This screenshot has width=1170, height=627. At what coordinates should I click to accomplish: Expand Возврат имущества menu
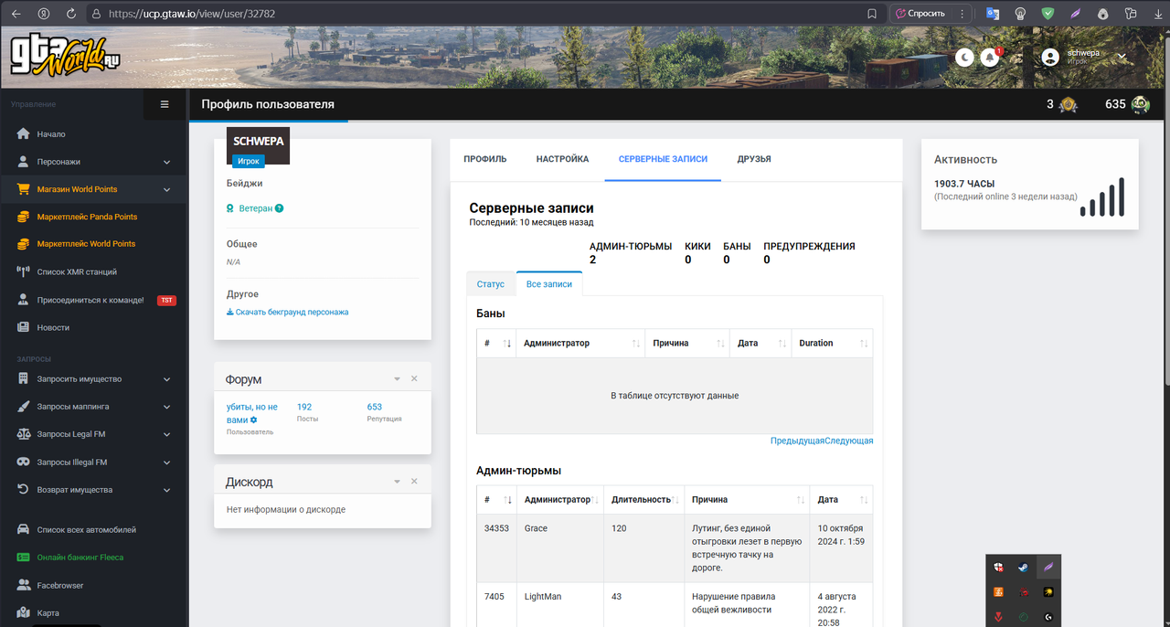click(x=93, y=489)
